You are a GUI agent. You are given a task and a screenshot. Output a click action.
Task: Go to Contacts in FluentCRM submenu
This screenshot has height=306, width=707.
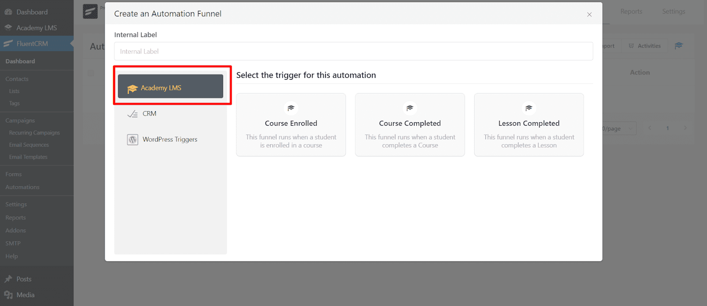17,79
